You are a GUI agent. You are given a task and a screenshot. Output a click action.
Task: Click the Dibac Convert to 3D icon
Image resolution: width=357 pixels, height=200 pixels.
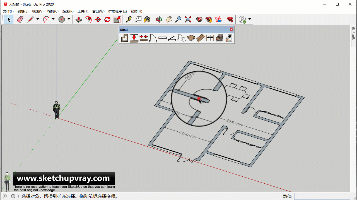point(219,38)
